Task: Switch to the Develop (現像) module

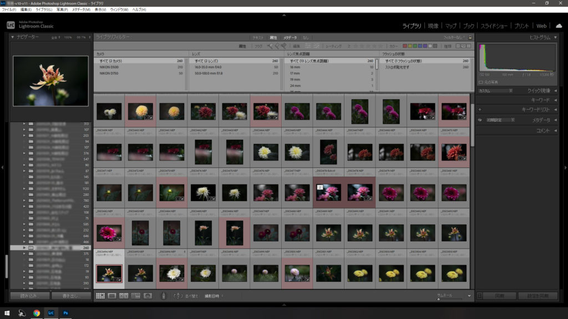Action: click(433, 26)
